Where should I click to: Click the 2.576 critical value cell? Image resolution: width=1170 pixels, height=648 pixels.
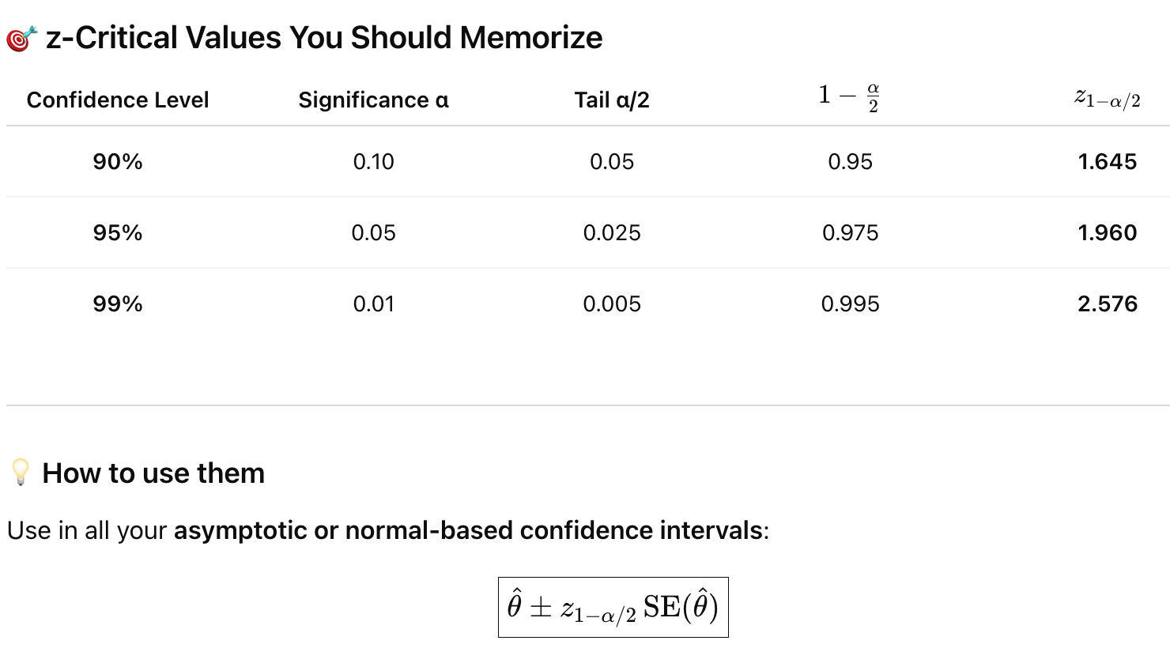click(x=1107, y=304)
